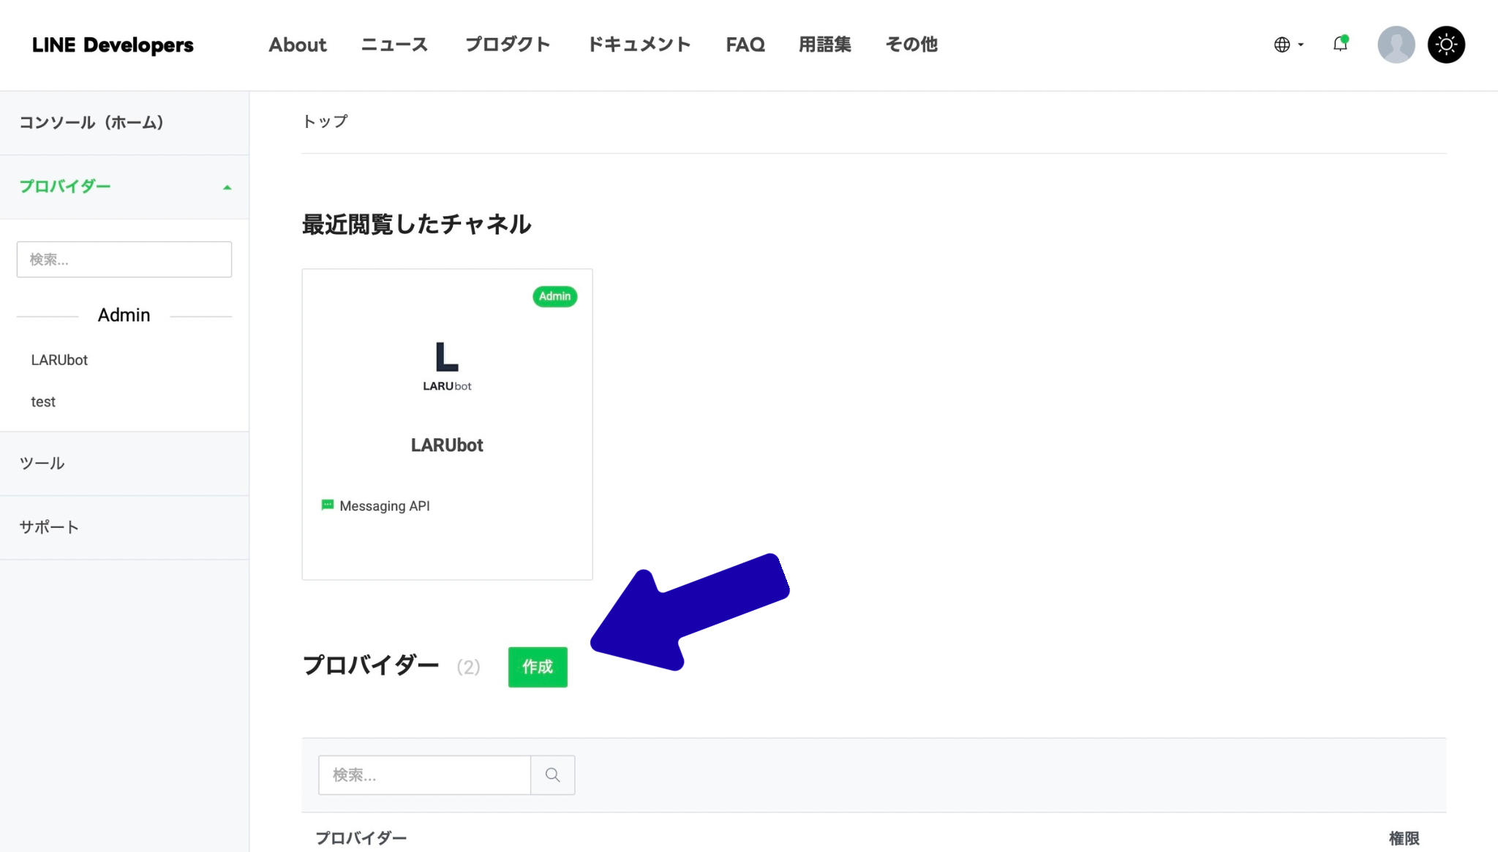Open the language dropdown arrow
Screen dimensions: 1498x852
[1301, 45]
